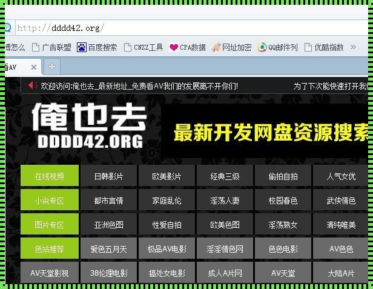
Task: Select the green 小说专区 category tab
Action: (50, 200)
